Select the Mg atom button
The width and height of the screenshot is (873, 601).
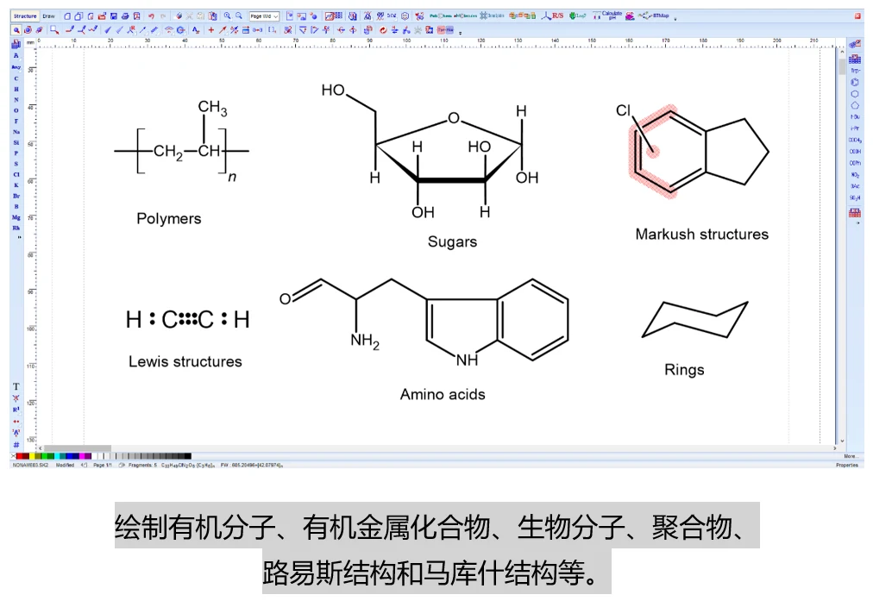[16, 217]
